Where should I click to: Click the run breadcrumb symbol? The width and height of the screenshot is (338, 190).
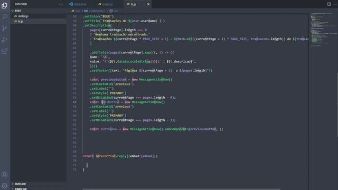114,11
